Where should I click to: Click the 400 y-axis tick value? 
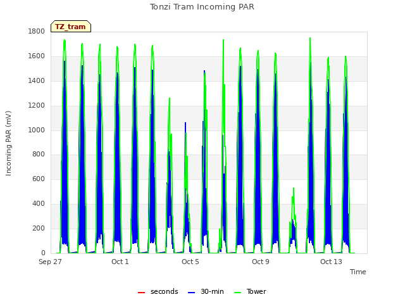tap(39, 204)
